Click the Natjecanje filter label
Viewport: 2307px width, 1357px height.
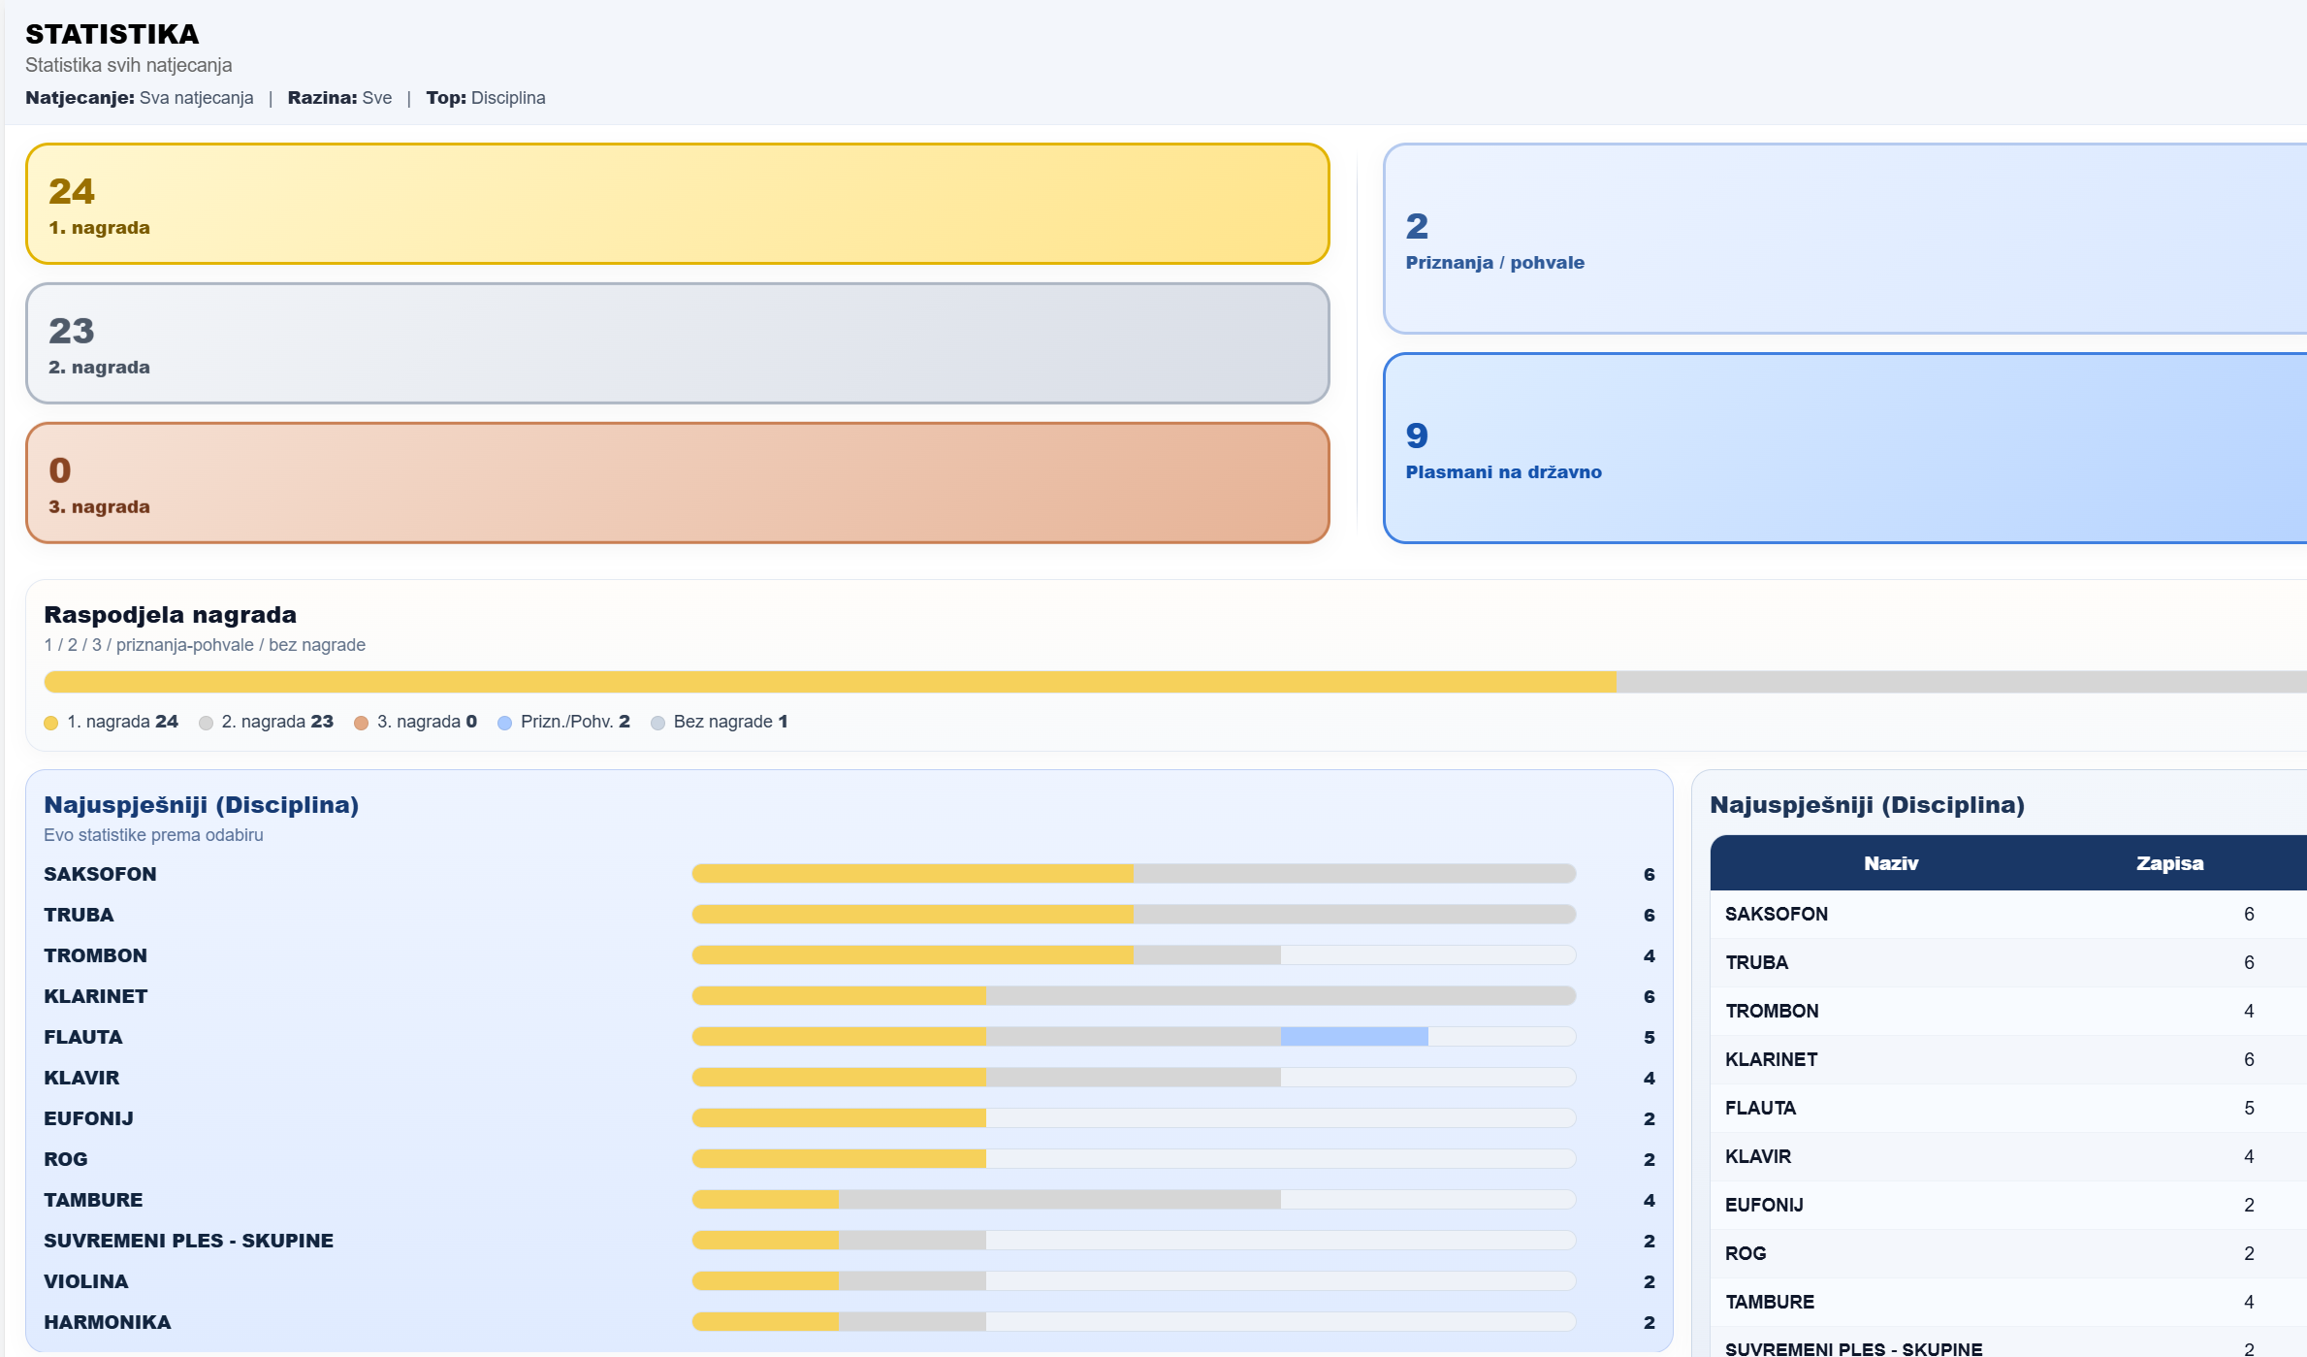[80, 98]
